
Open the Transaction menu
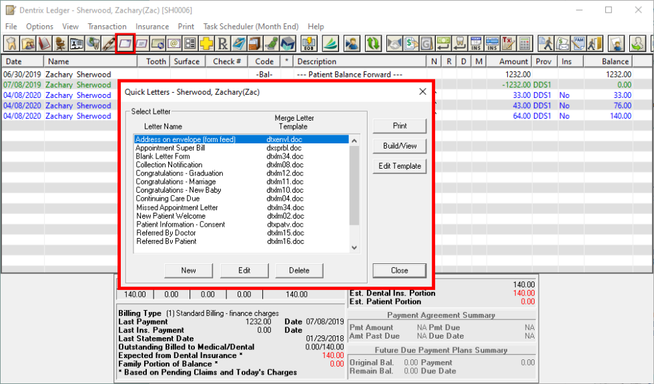tap(107, 27)
